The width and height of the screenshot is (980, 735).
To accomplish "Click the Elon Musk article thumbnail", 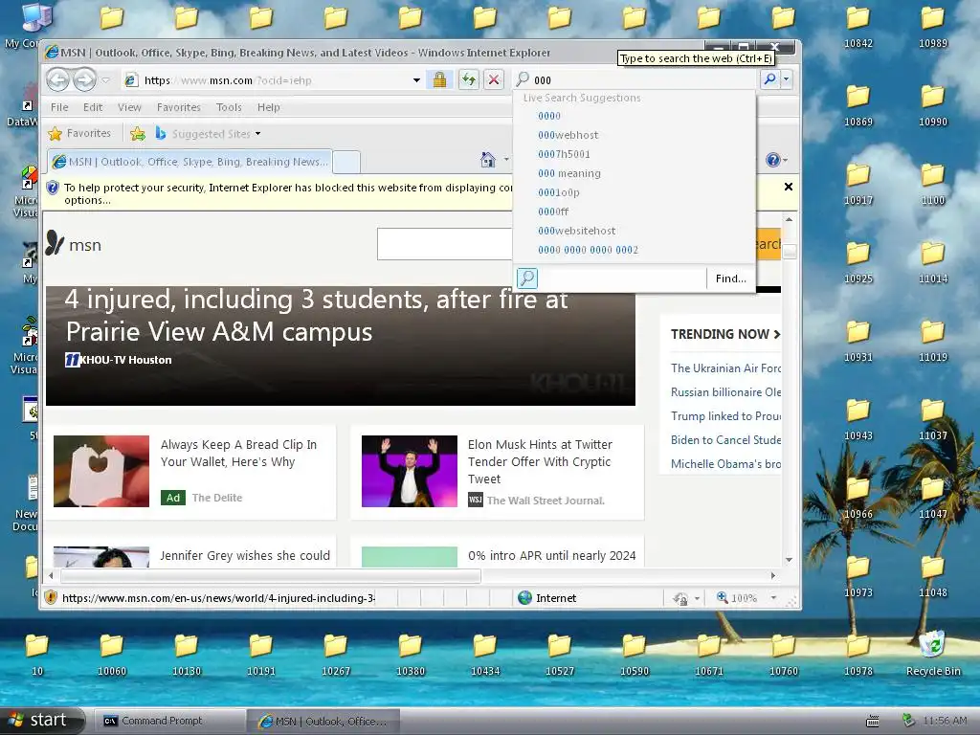I will click(410, 471).
